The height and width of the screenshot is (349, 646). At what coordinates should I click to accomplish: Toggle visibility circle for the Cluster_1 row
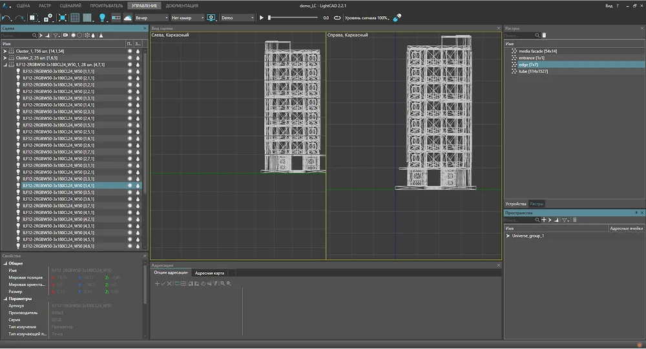click(x=130, y=50)
